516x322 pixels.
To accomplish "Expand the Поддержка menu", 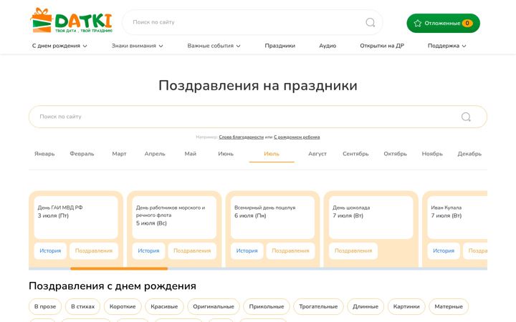I will [x=447, y=46].
